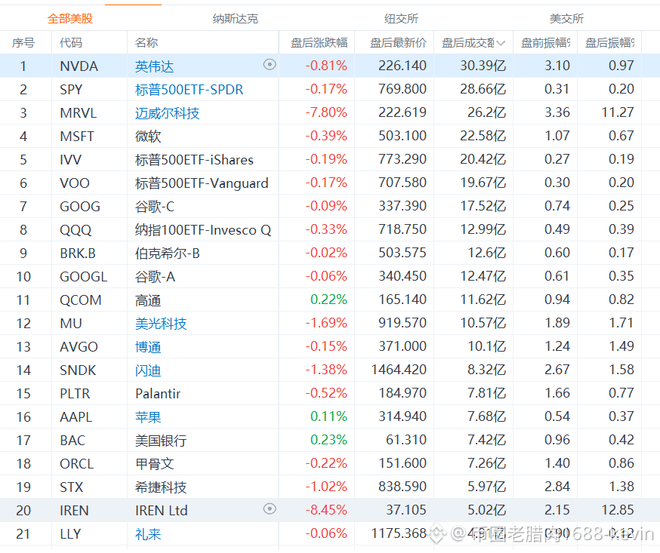The image size is (660, 553).
Task: Click the 代码 column header
Action: coord(71,42)
